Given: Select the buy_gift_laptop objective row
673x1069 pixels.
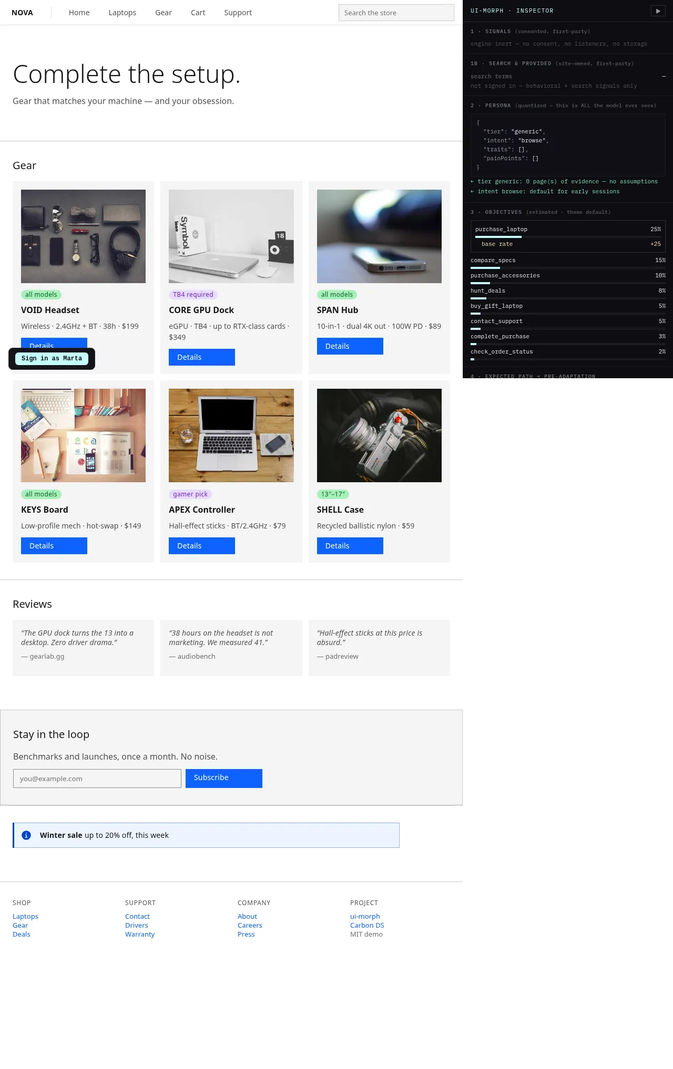Looking at the screenshot, I should coord(568,309).
